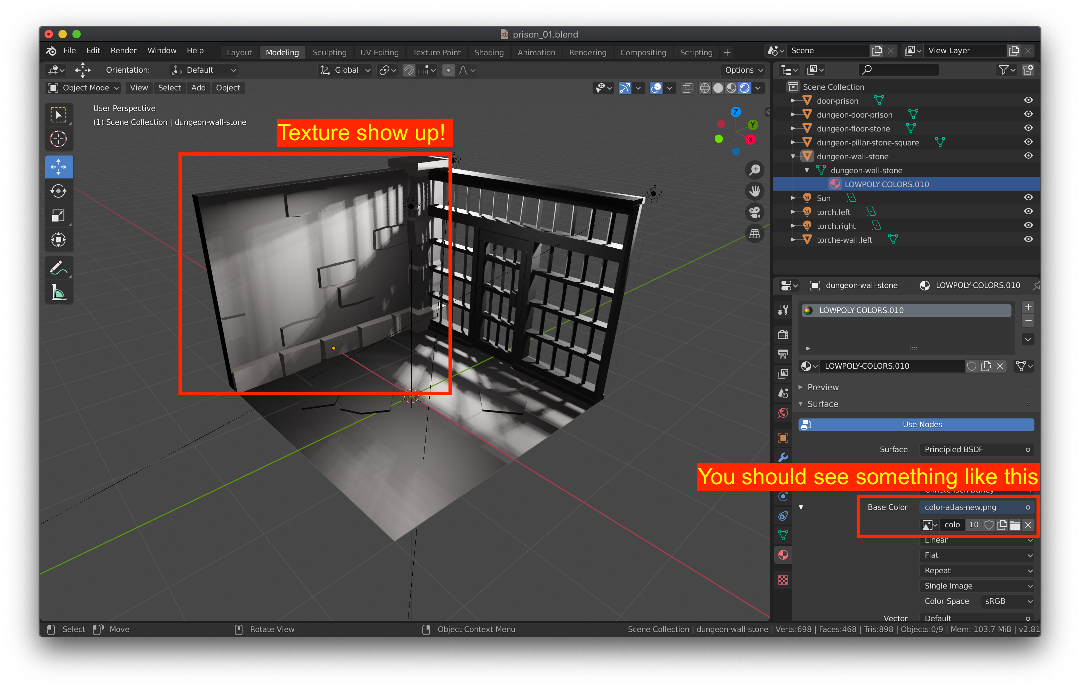Select the Transform tool
The width and height of the screenshot is (1080, 688).
(58, 240)
